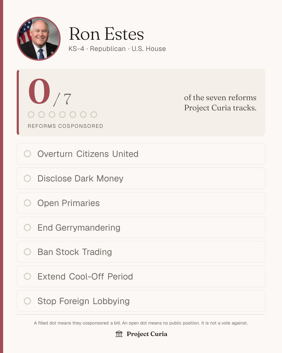
Task: Click the Ban Stock Trading open circle
Action: pyautogui.click(x=27, y=252)
